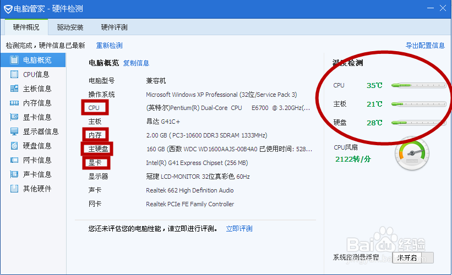Click the Microsoft Windows XP Professional text
452x275 pixels.
pyautogui.click(x=221, y=95)
